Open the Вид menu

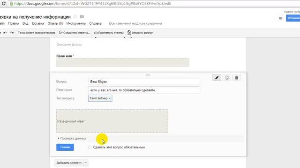[25, 23]
